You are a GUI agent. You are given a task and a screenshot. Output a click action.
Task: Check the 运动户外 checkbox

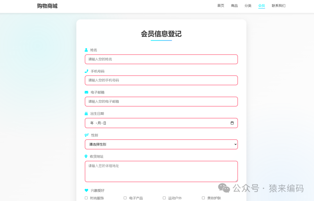164,198
